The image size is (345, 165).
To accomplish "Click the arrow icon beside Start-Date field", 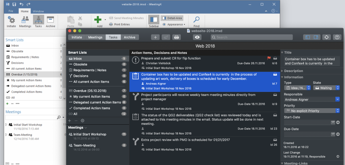I will point(338,122).
